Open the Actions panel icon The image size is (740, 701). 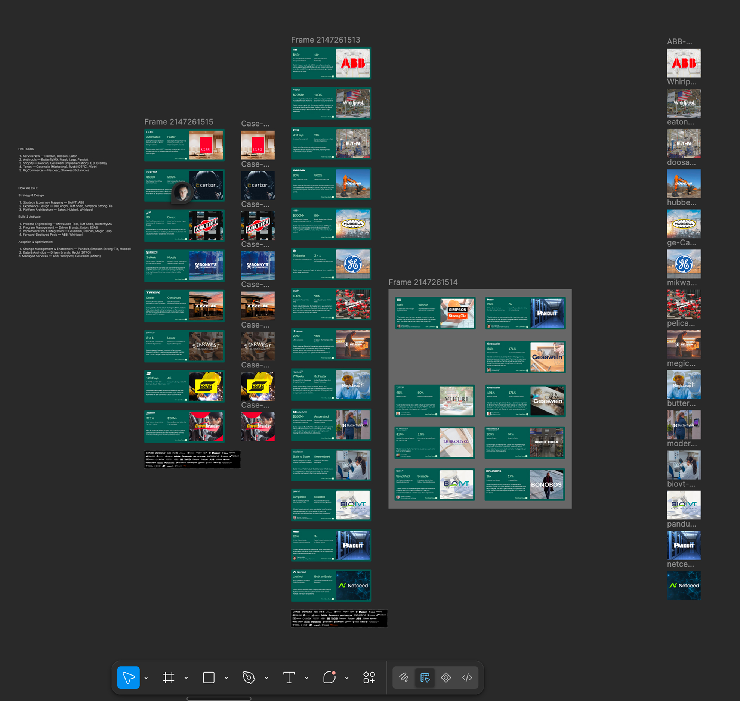pos(369,677)
